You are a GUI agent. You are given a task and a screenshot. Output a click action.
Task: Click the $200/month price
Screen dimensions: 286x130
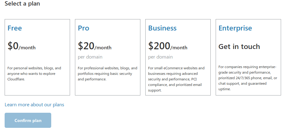point(168,47)
